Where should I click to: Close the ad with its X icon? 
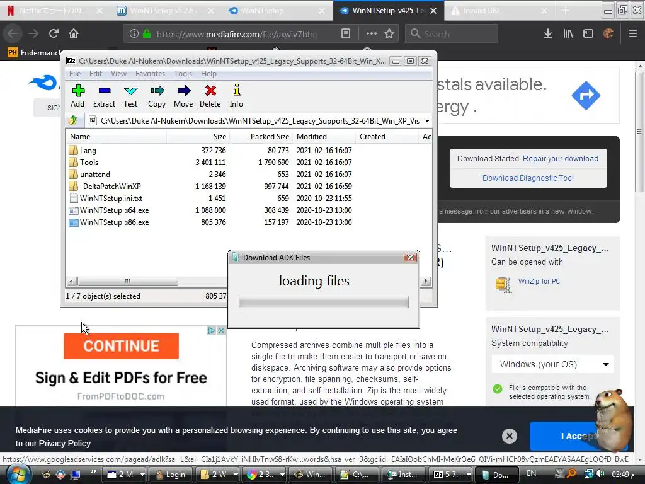click(221, 330)
